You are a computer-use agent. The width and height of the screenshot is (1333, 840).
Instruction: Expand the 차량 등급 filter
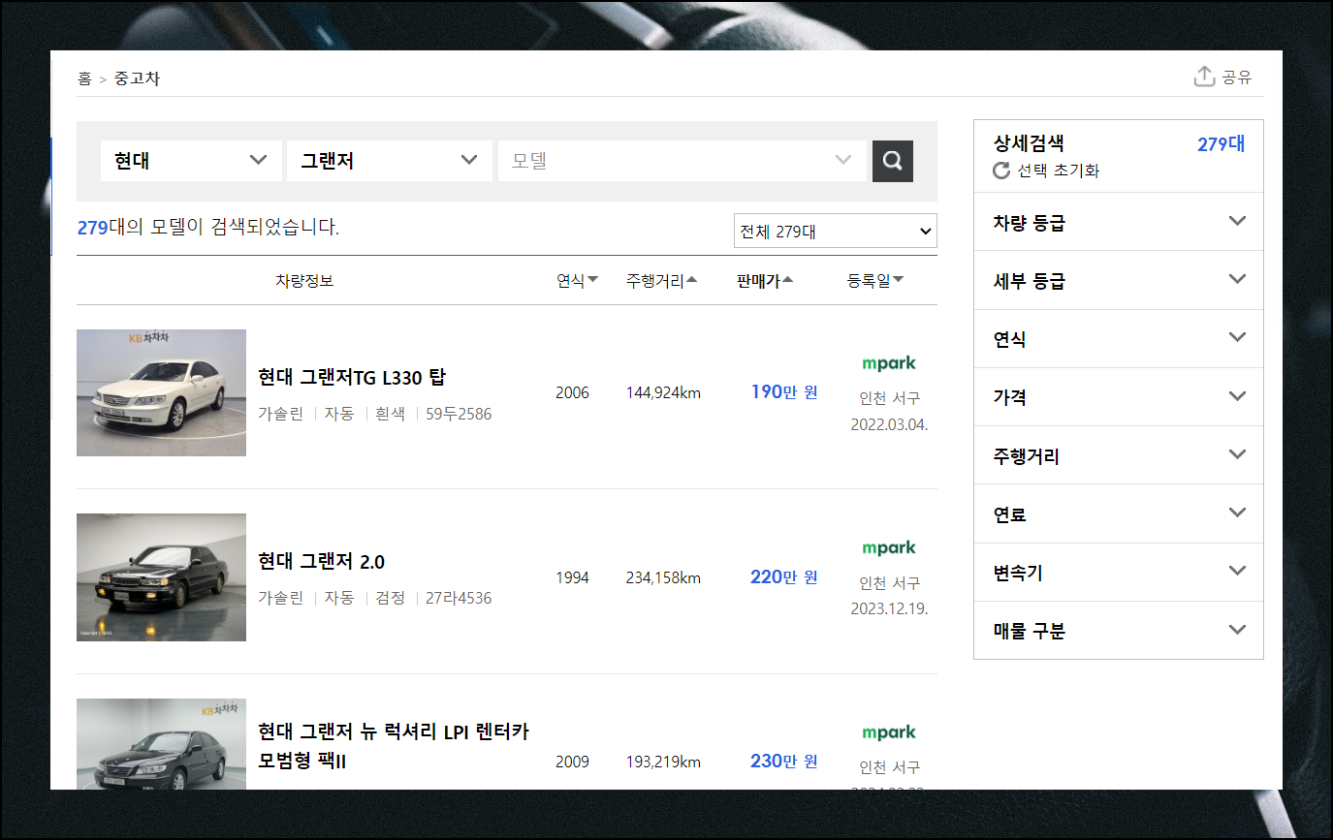point(1119,222)
